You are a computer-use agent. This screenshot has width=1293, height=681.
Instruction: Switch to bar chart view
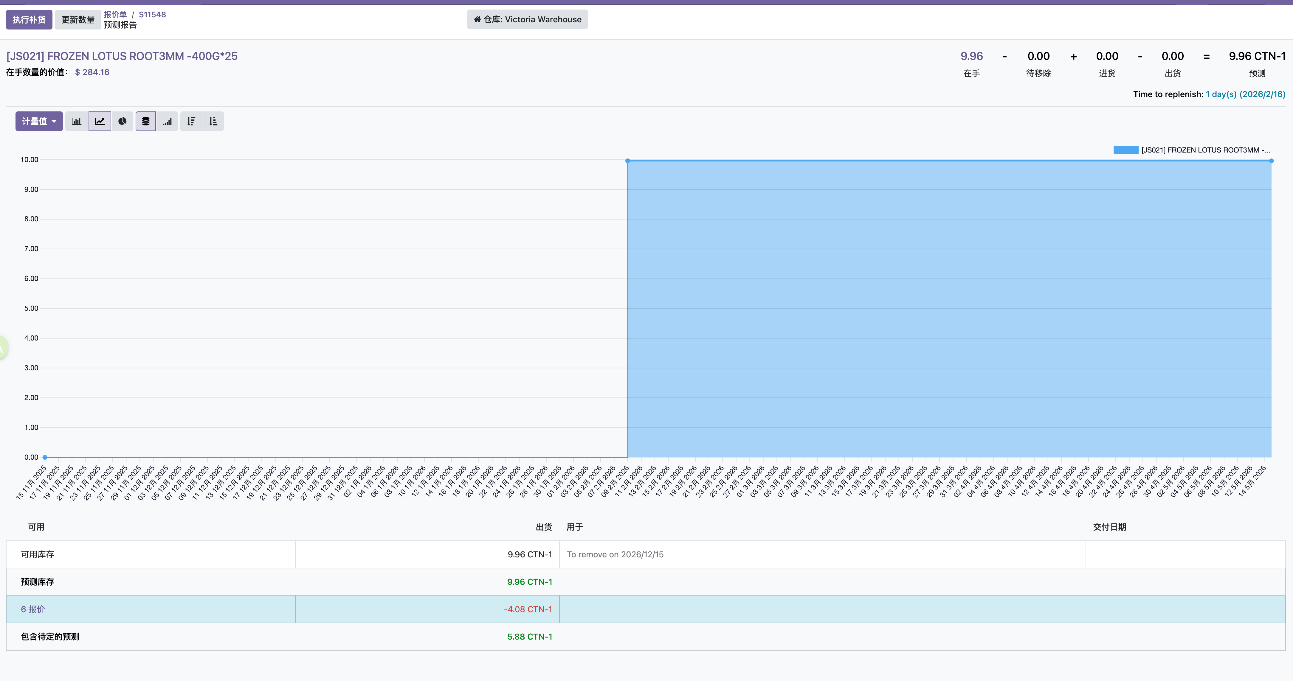pos(76,122)
